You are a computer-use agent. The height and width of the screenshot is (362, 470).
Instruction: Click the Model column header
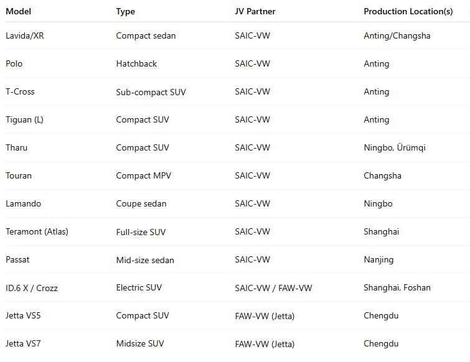point(19,11)
